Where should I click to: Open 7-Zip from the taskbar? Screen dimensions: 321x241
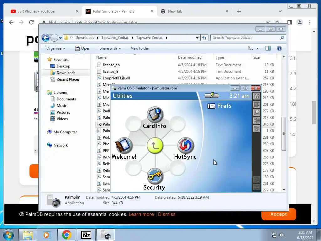tap(86, 235)
